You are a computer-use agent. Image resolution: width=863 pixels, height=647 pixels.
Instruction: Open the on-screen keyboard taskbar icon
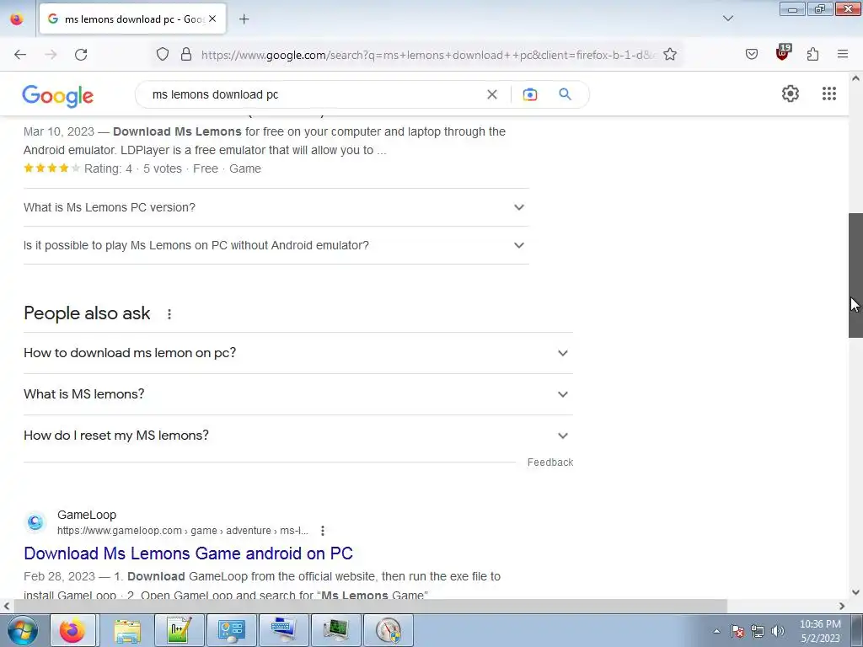point(283,630)
